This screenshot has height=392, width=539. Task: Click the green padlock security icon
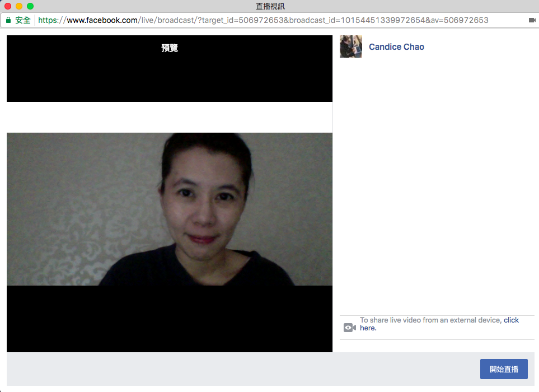[x=8, y=20]
